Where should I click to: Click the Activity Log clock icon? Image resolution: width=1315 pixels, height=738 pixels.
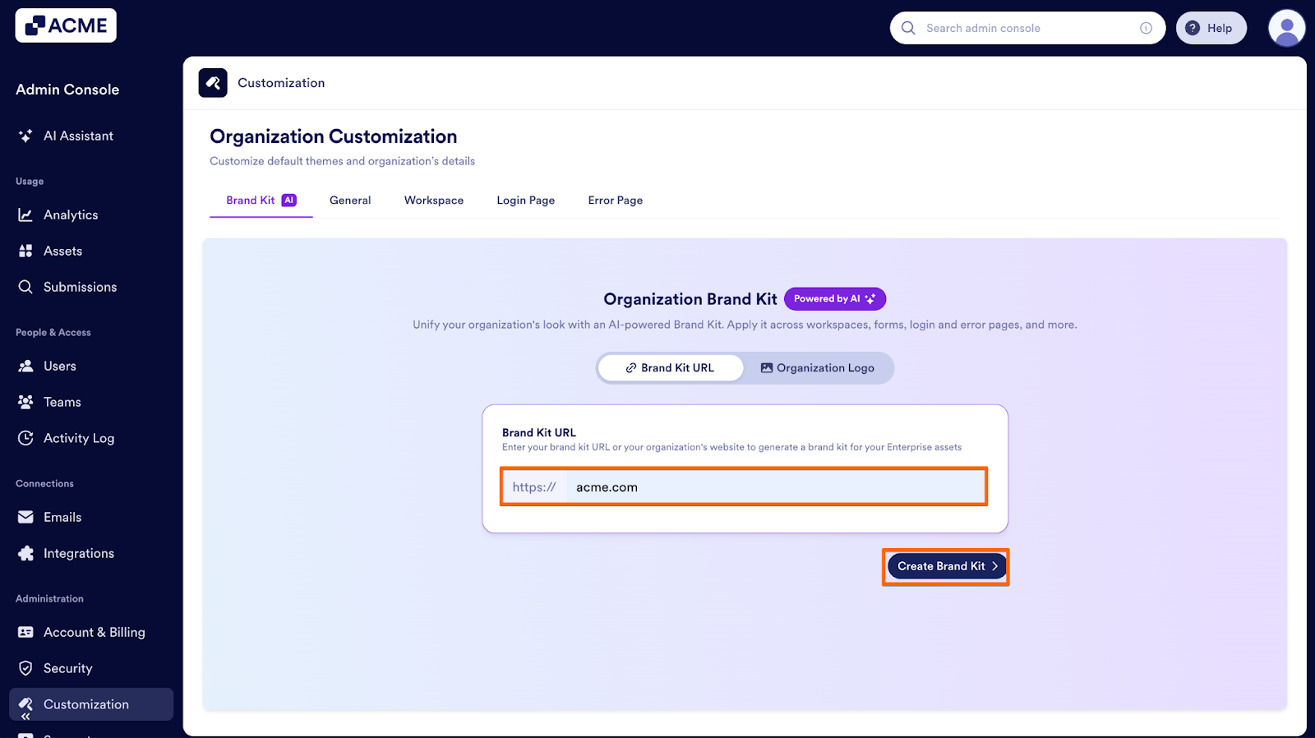(x=25, y=438)
